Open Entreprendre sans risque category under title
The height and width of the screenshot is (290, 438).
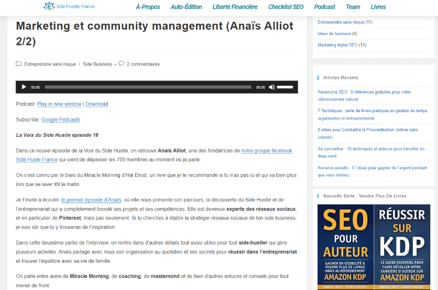point(50,64)
